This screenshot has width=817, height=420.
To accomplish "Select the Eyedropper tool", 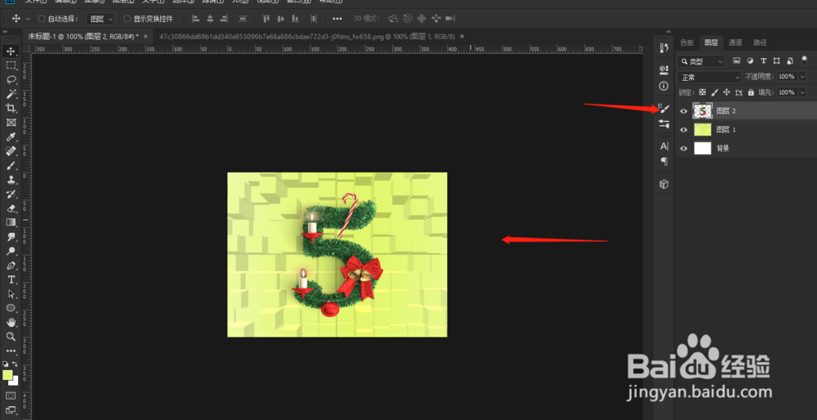I will tap(11, 137).
